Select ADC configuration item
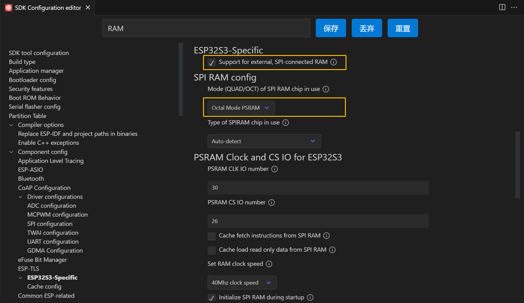Screen dimensions: 524x303 point(52,206)
